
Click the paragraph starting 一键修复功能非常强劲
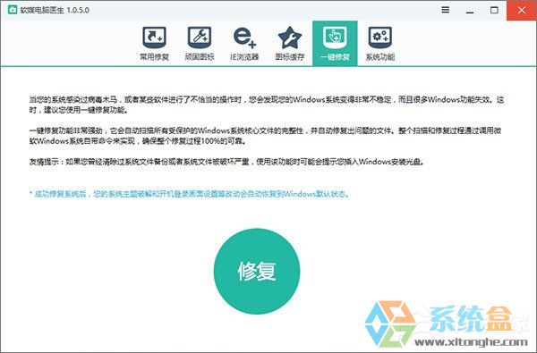point(266,136)
